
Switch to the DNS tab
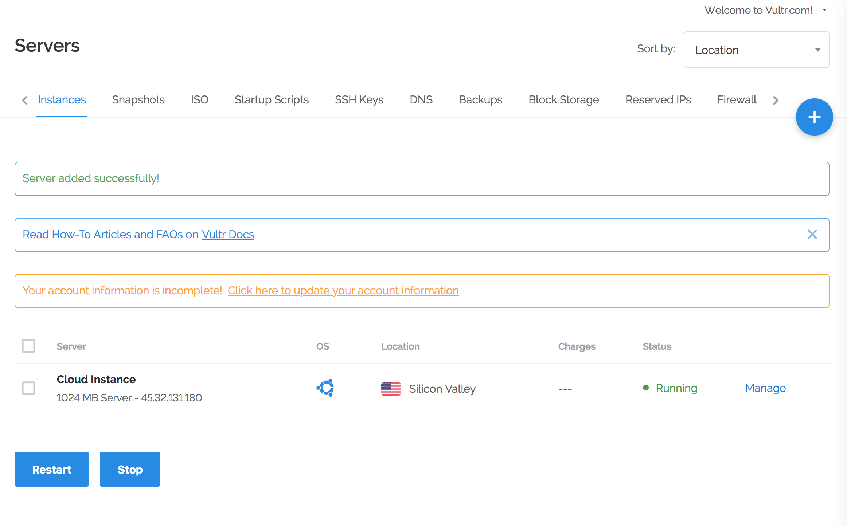421,100
